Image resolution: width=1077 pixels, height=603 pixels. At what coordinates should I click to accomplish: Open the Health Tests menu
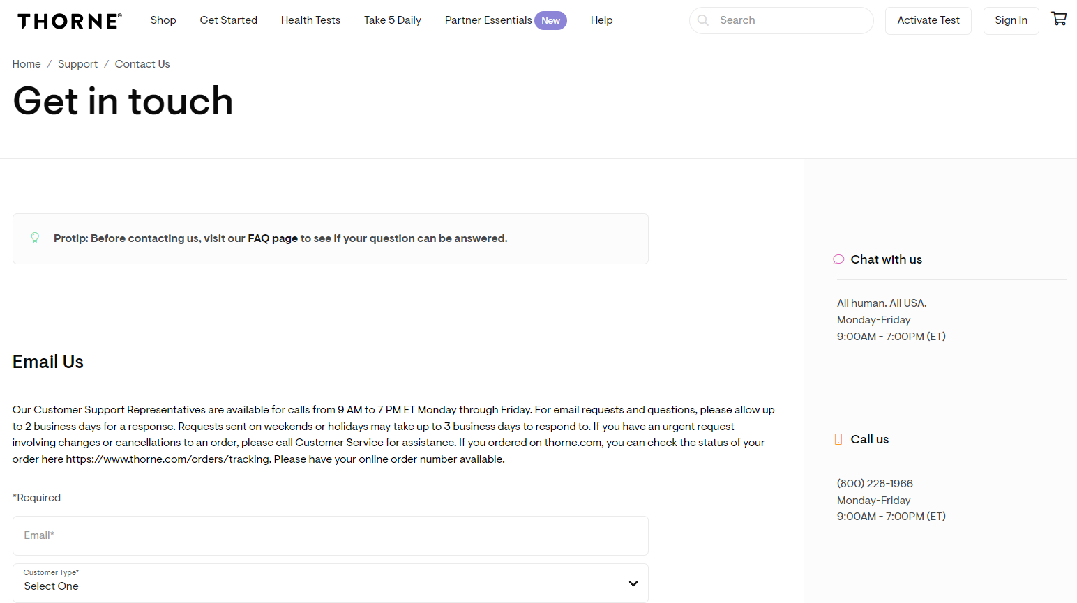310,20
